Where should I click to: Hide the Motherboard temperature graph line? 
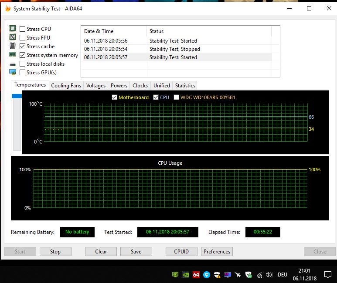pyautogui.click(x=114, y=97)
